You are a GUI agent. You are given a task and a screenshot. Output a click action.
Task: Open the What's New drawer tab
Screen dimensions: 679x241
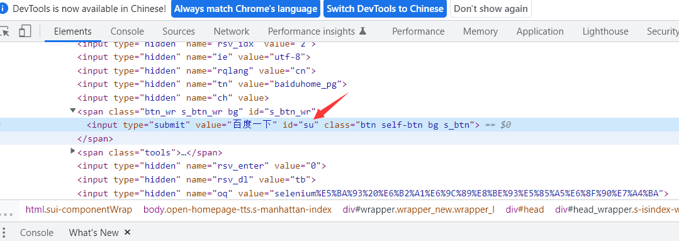(94, 232)
